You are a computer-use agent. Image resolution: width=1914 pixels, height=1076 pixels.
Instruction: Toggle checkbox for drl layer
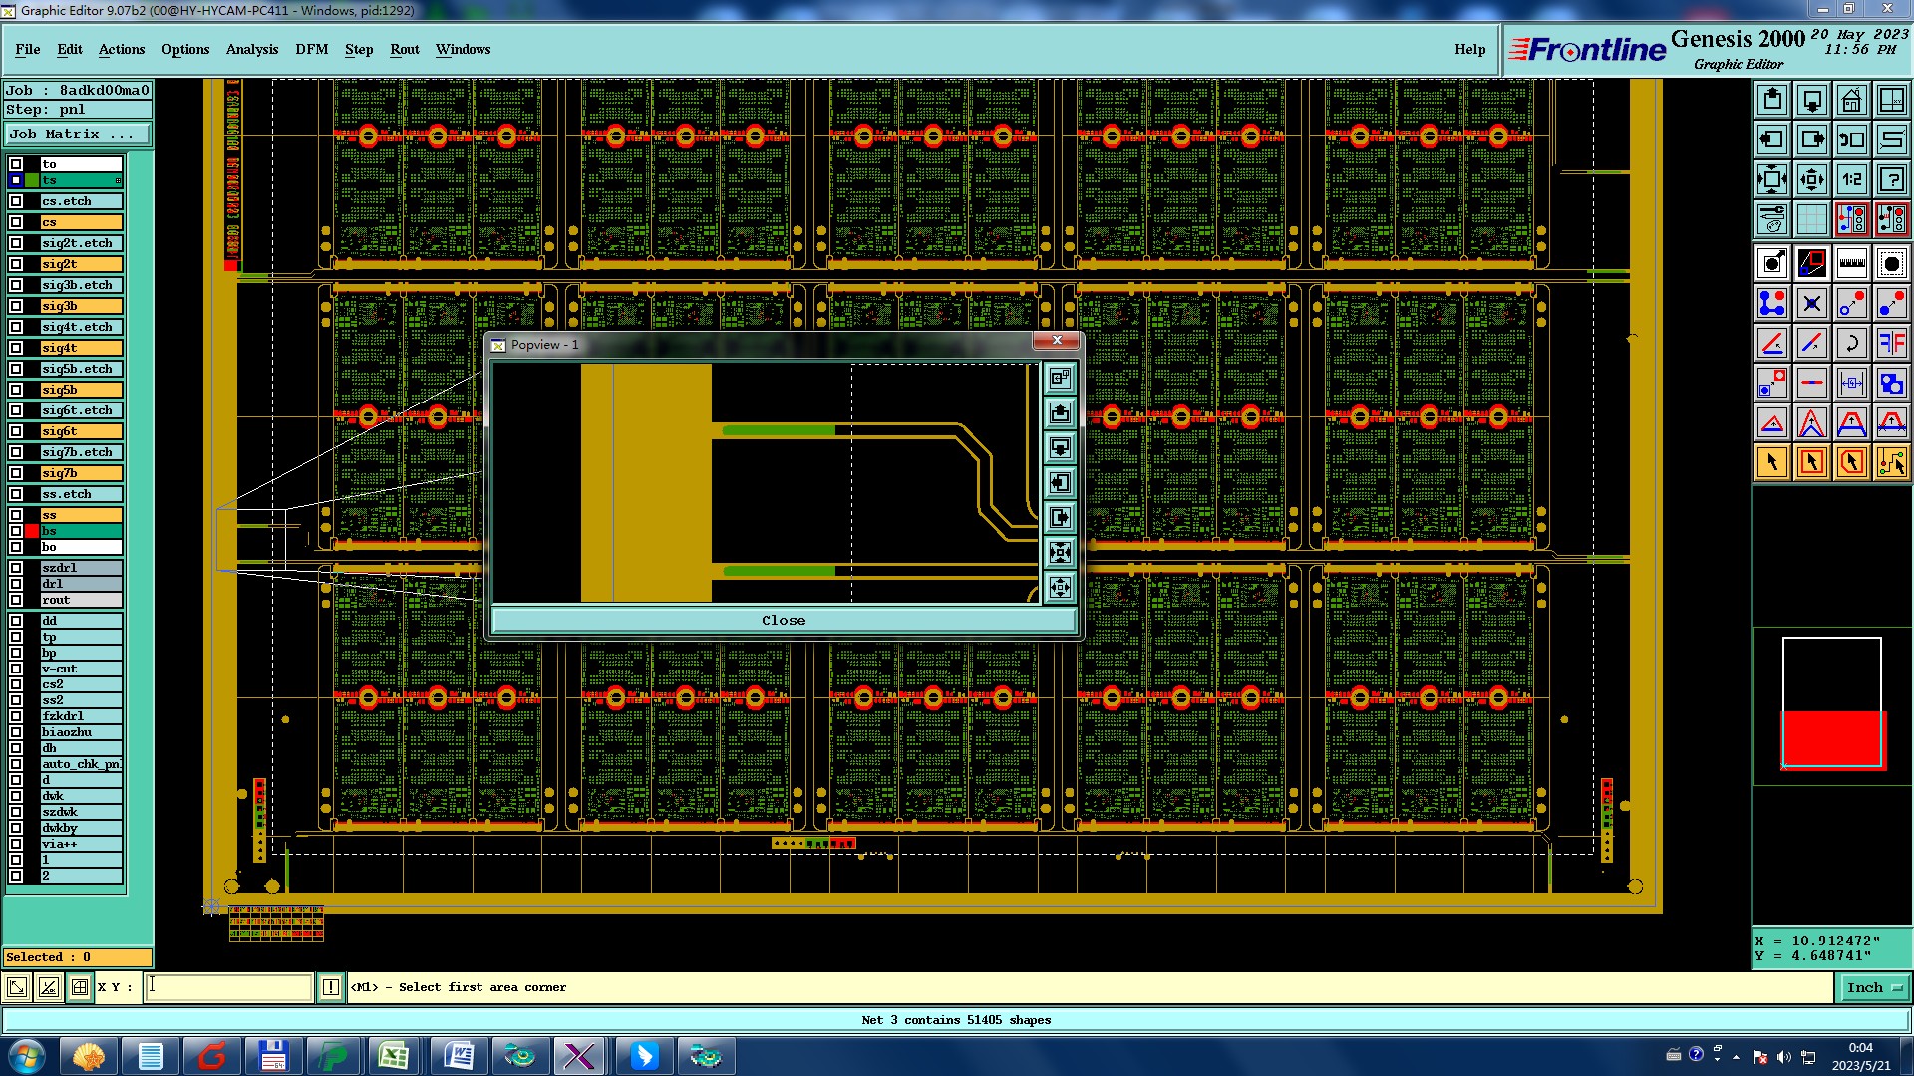pos(16,584)
